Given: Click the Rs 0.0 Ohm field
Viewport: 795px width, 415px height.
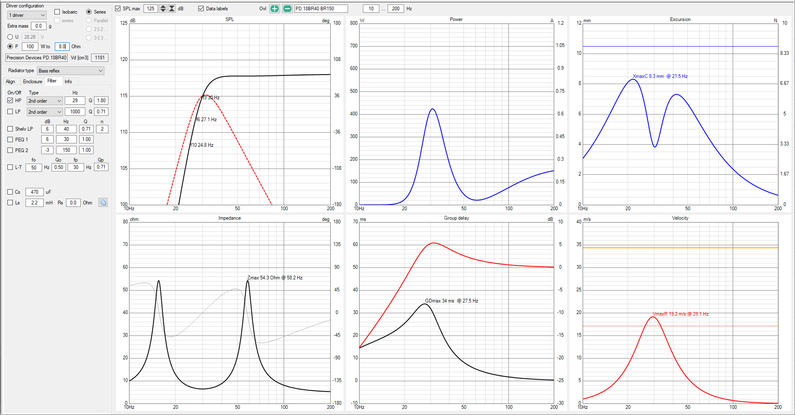Looking at the screenshot, I should pos(73,203).
